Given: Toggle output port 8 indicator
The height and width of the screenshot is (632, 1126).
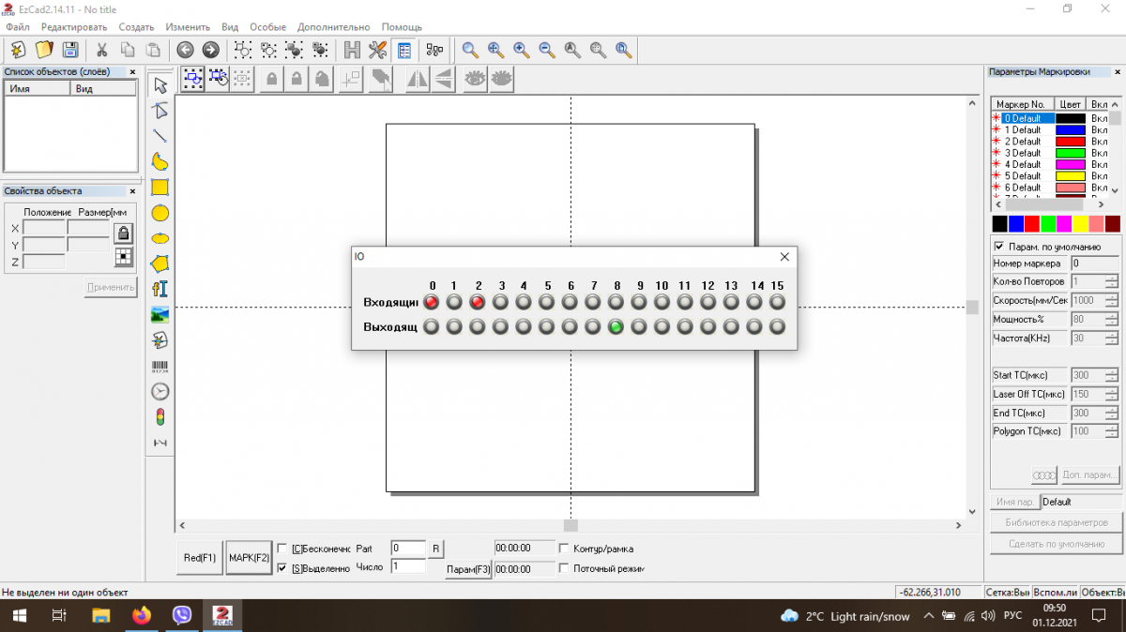Looking at the screenshot, I should tap(616, 327).
